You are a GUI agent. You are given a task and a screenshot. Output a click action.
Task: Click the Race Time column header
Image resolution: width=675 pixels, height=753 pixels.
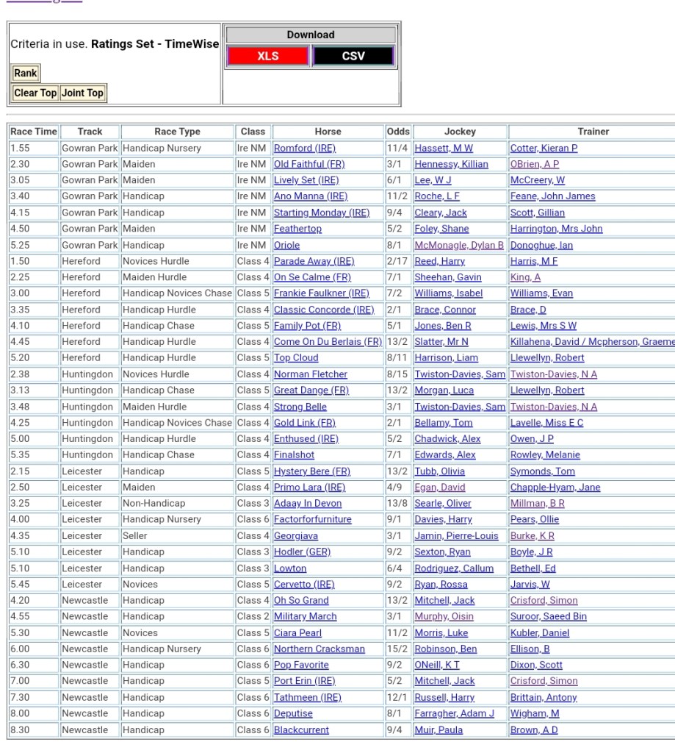33,132
